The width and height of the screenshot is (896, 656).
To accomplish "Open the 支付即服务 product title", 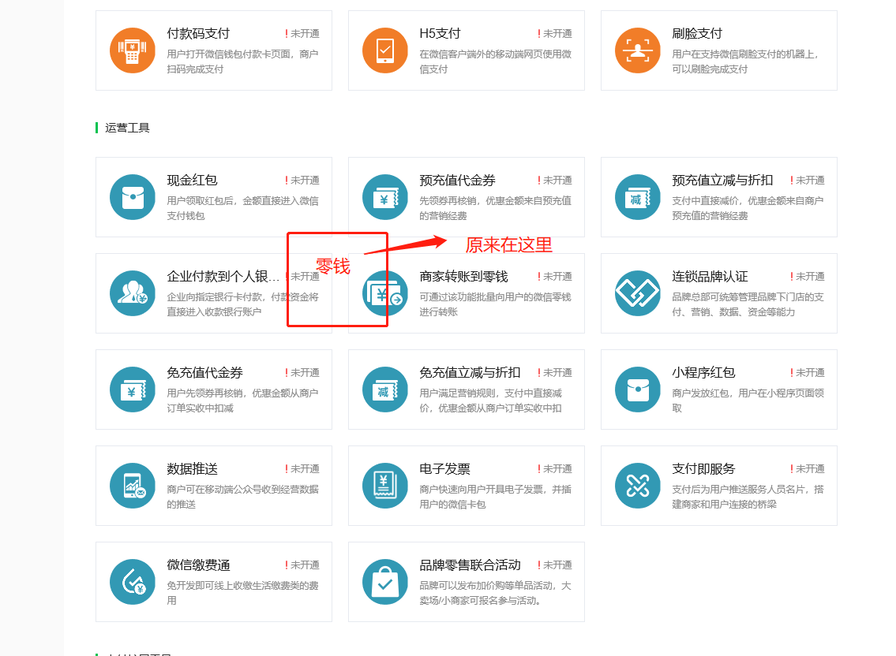I will point(703,469).
